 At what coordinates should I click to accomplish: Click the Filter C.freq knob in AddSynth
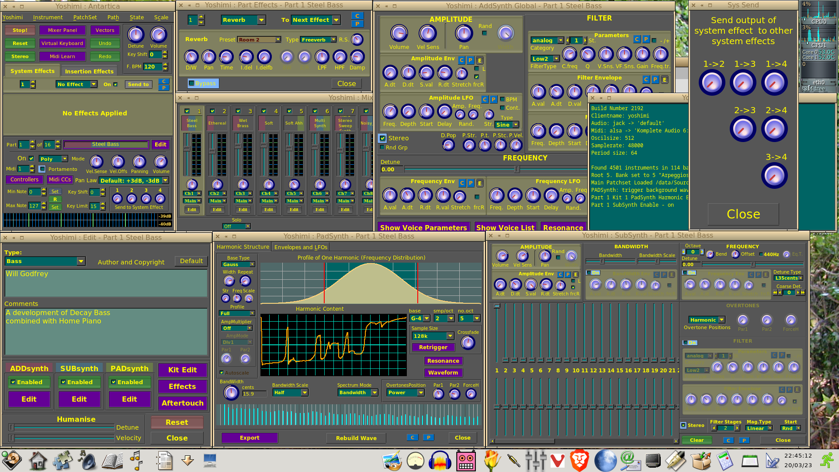pos(569,54)
